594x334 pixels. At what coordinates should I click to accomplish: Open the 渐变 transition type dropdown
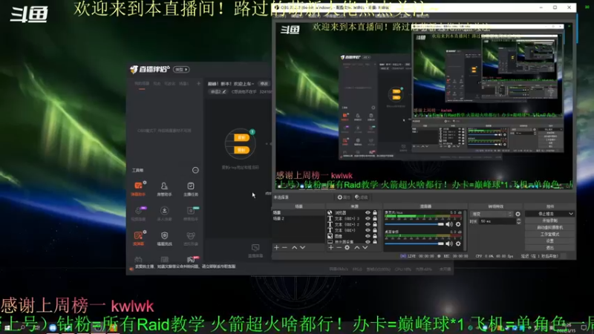point(492,214)
